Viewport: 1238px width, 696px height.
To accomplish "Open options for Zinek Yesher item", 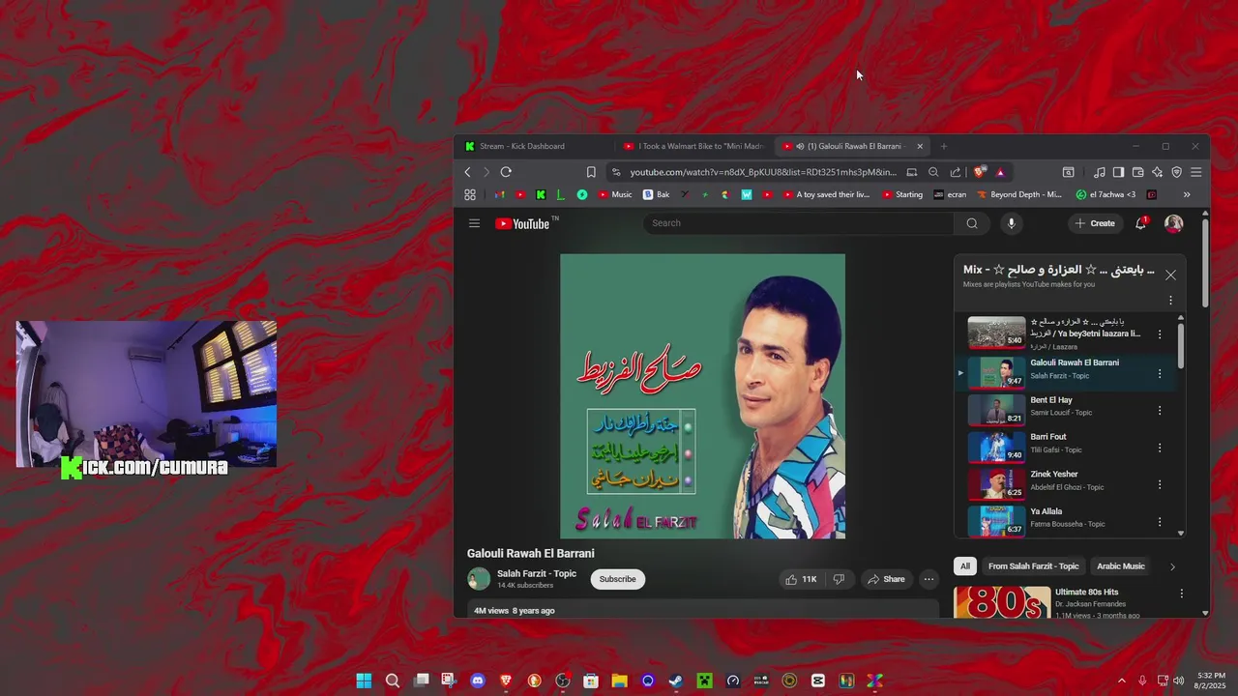I will (x=1160, y=484).
